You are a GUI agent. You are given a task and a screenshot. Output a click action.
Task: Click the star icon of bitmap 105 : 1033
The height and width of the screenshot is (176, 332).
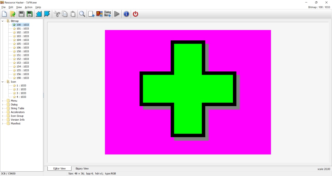(x=14, y=44)
